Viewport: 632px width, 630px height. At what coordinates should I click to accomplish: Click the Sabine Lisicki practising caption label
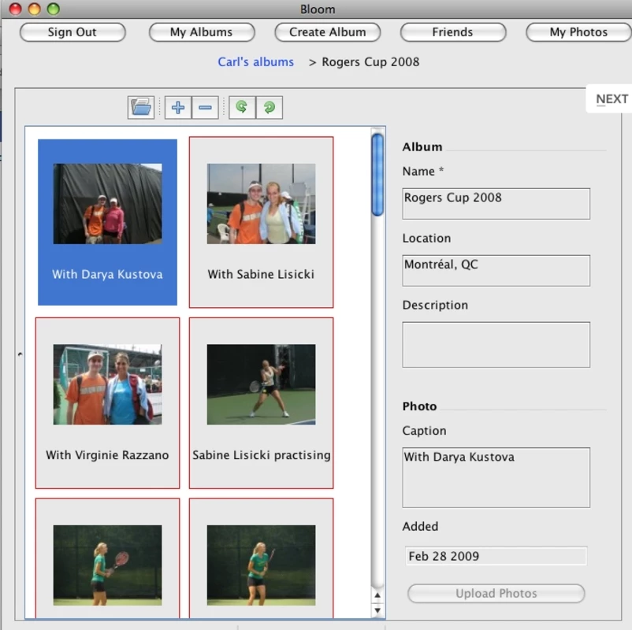point(261,455)
